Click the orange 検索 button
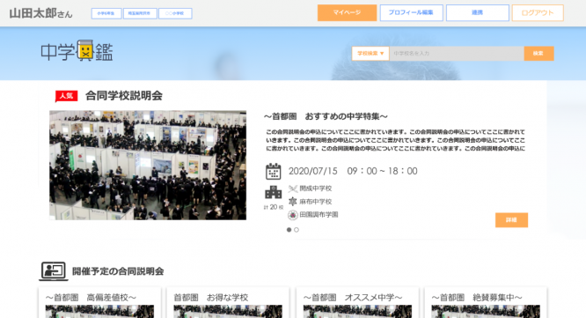Viewport: 586px width, 318px height. pyautogui.click(x=538, y=54)
